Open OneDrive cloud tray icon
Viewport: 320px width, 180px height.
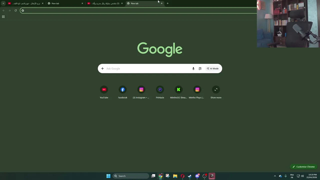point(280,176)
